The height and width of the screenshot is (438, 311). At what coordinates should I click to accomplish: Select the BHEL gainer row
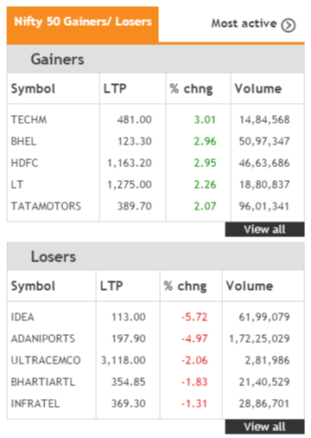tap(155, 141)
